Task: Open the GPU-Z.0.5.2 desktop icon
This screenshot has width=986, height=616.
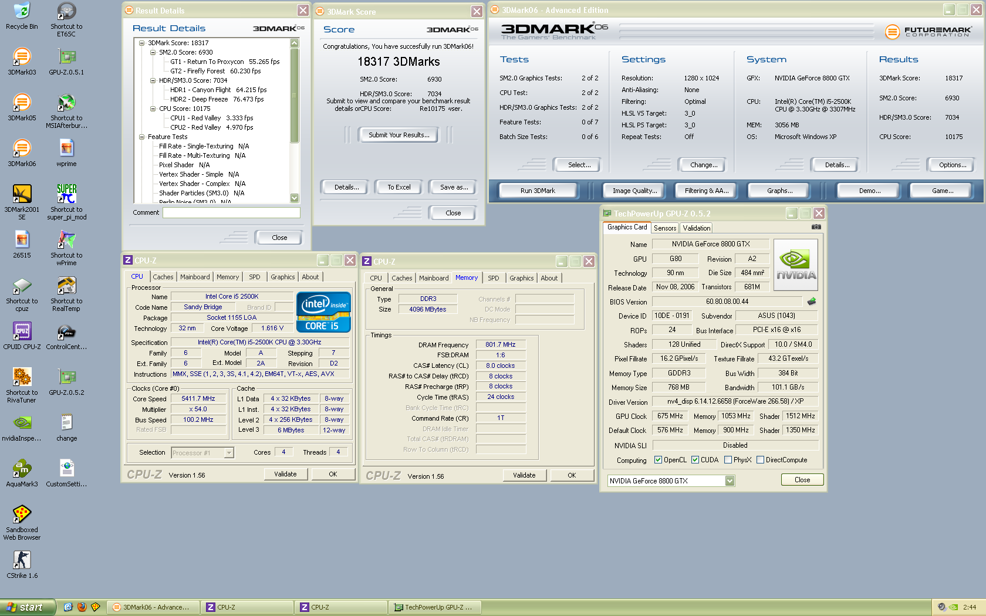Action: point(66,381)
